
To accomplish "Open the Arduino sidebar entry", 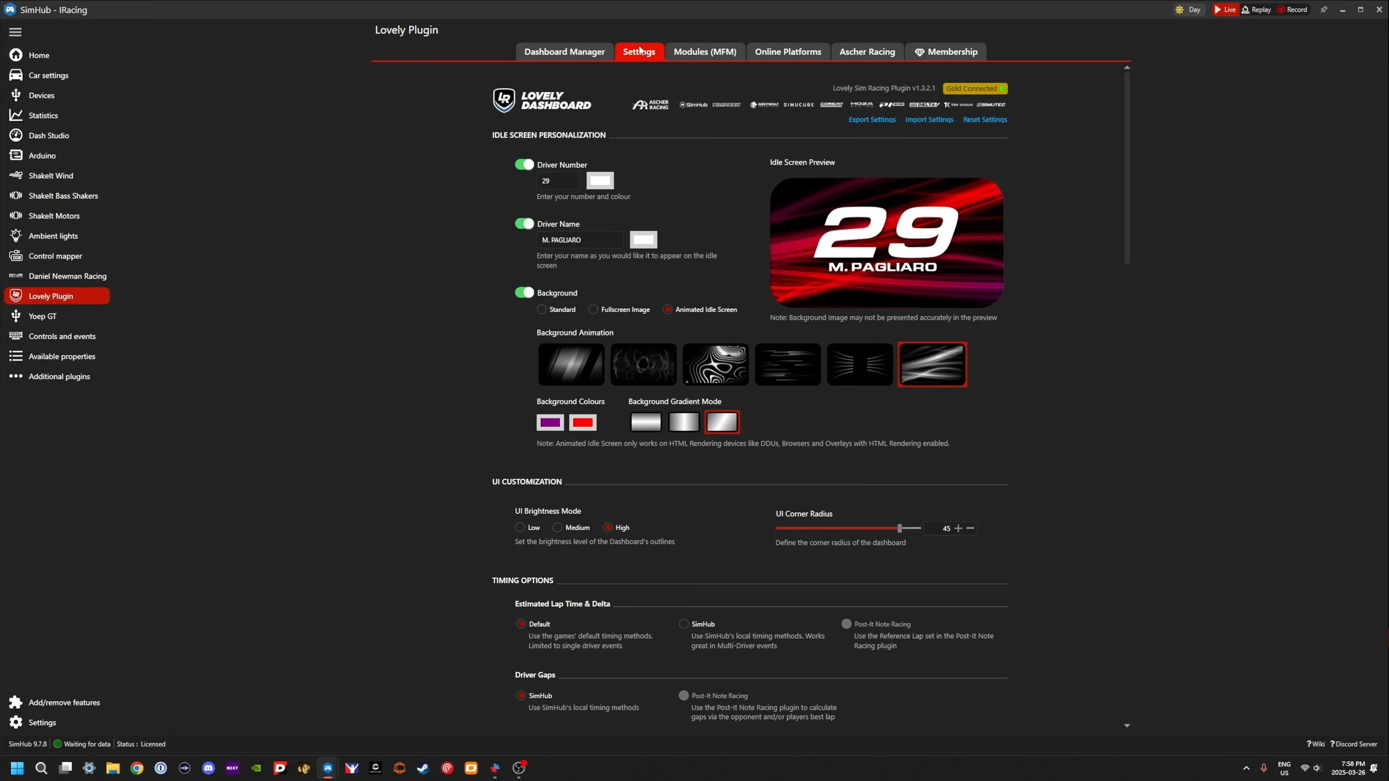I will click(x=42, y=156).
